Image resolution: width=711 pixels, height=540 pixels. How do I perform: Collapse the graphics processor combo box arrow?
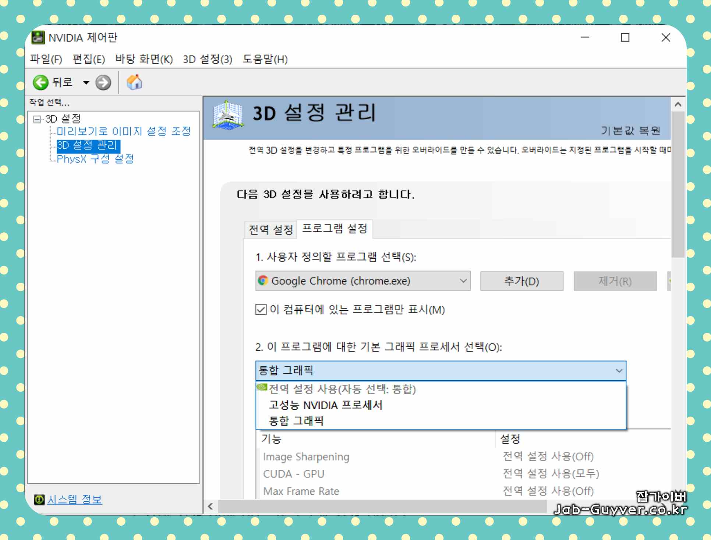[619, 370]
